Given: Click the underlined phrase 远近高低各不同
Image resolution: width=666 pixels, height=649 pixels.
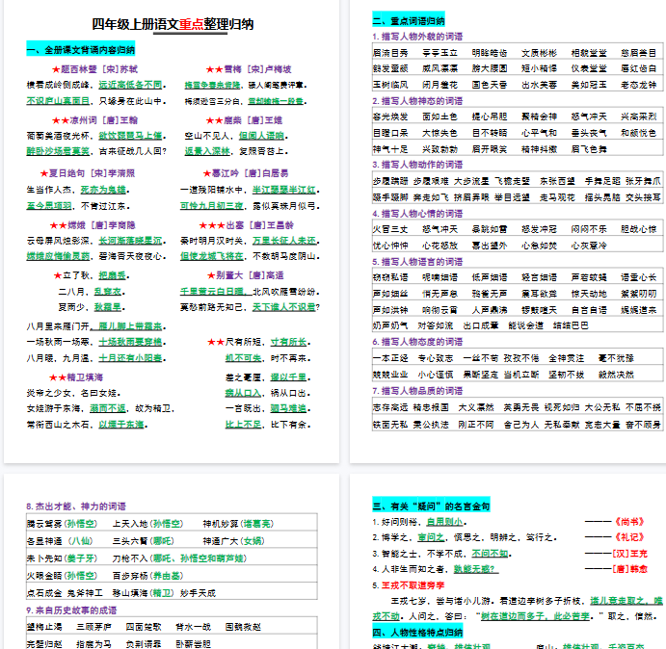Looking at the screenshot, I should point(131,85).
